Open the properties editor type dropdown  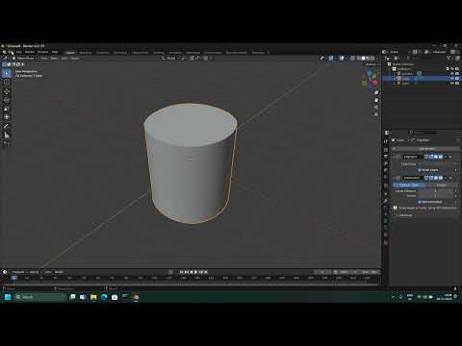[x=388, y=133]
